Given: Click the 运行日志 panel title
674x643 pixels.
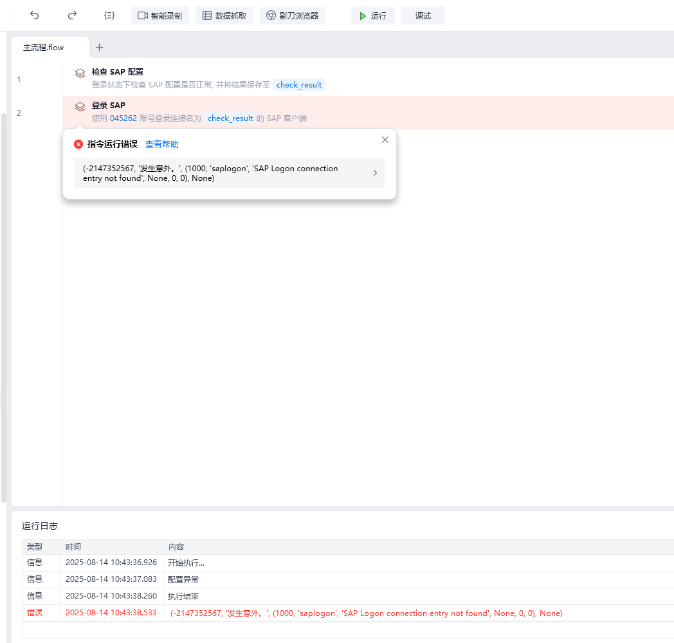Looking at the screenshot, I should tap(39, 526).
